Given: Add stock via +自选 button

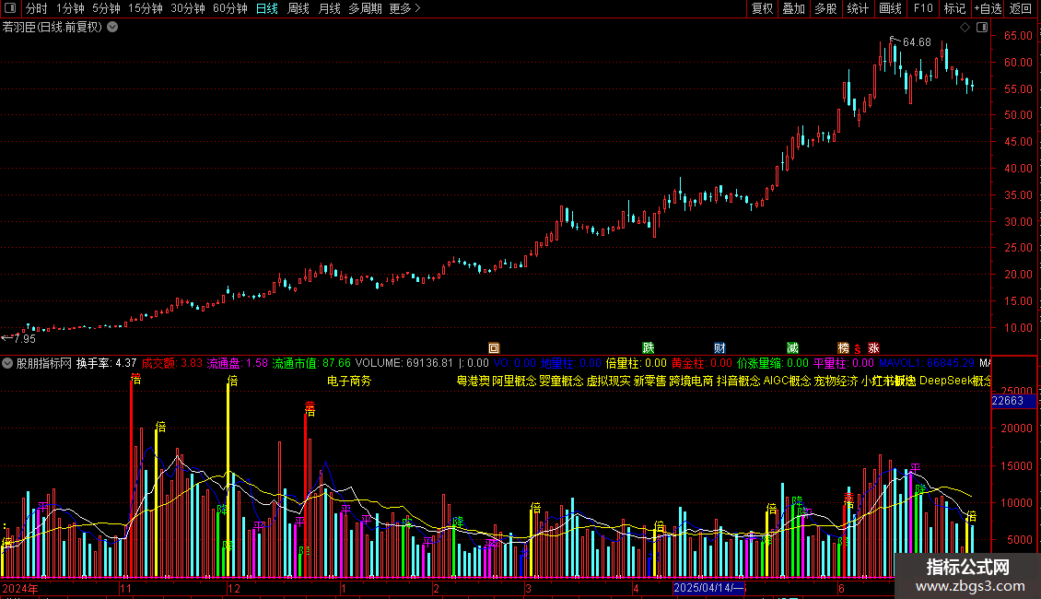Looking at the screenshot, I should pos(988,8).
